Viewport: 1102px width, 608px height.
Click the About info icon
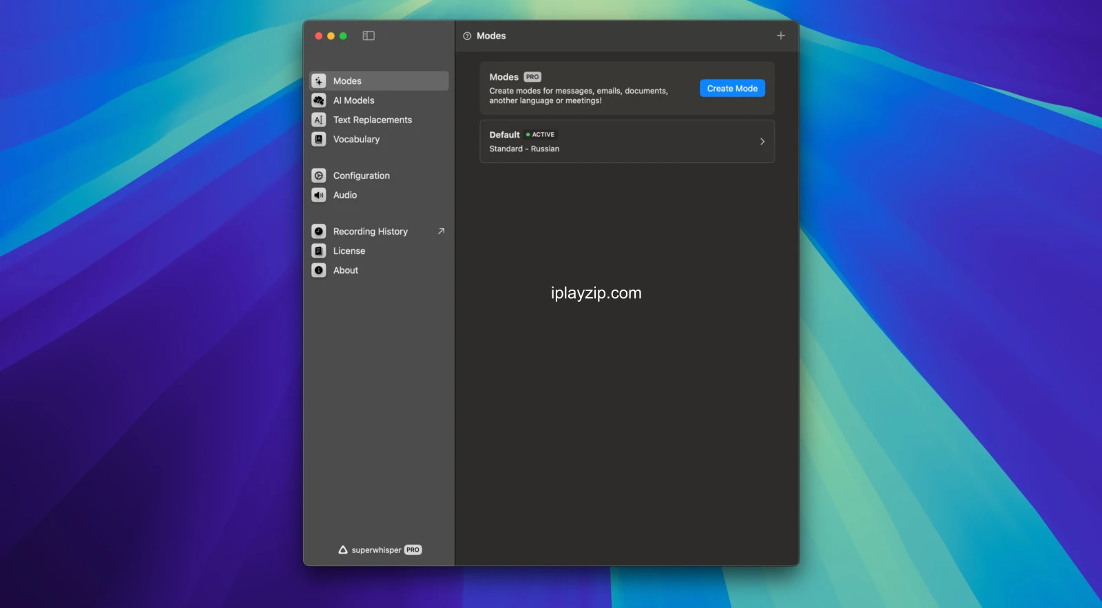tap(319, 270)
